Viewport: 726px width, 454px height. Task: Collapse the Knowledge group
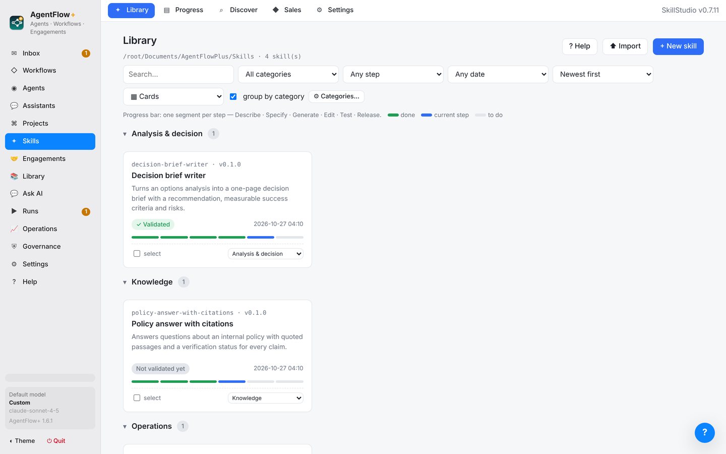(x=125, y=282)
